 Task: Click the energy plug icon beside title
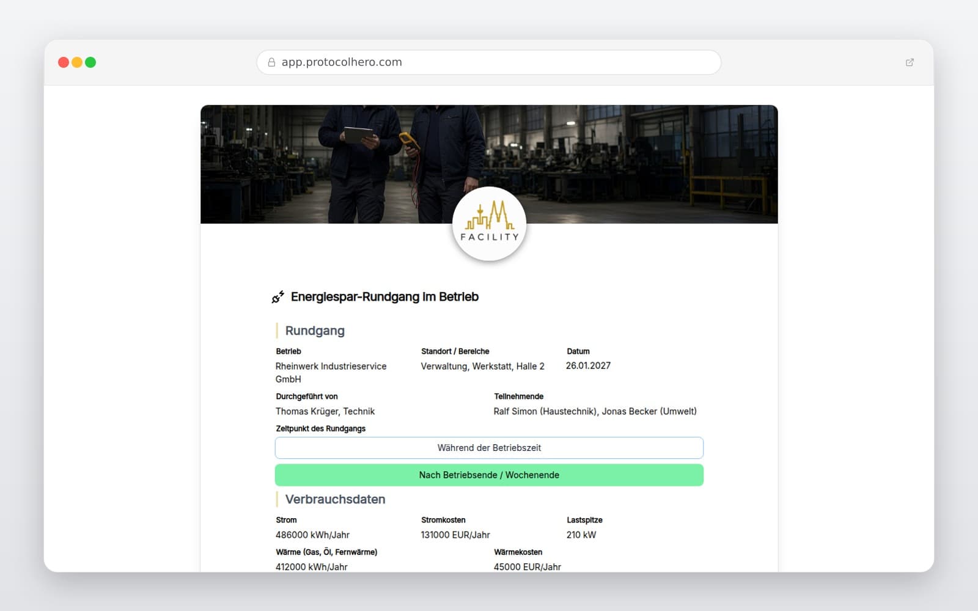coord(278,297)
